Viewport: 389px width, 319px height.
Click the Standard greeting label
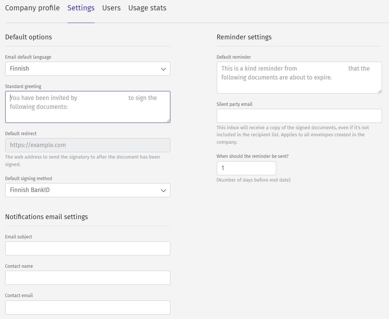[x=23, y=87]
